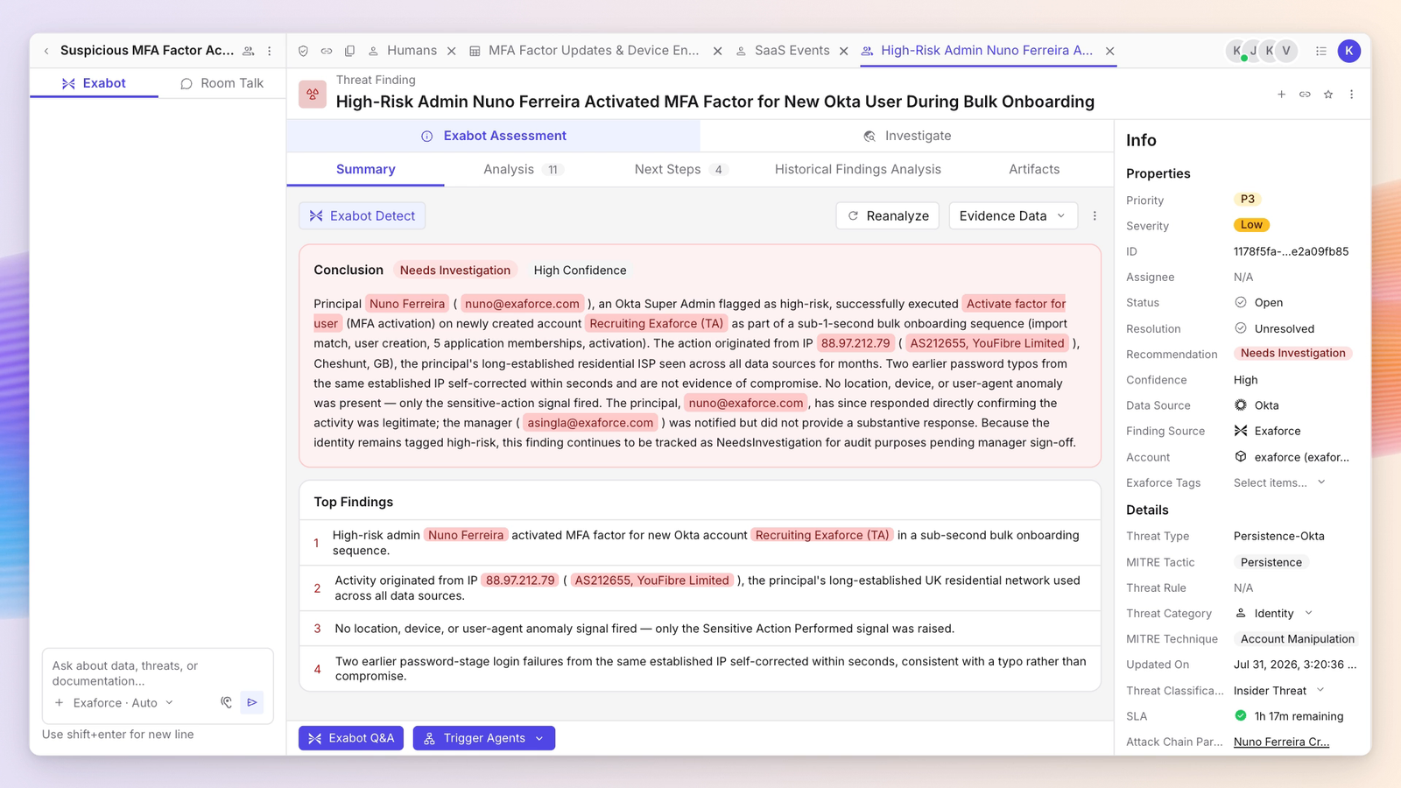Viewport: 1401px width, 788px height.
Task: Focus the Ask about data chat input
Action: click(158, 673)
